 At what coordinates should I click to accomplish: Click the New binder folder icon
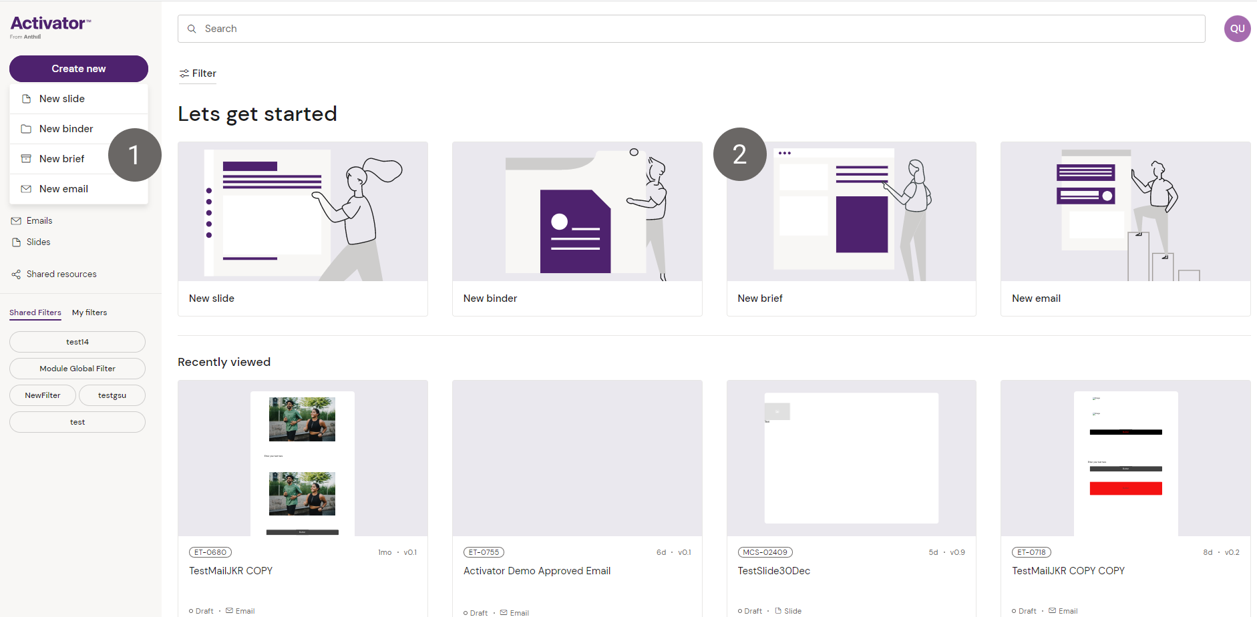[x=26, y=129]
